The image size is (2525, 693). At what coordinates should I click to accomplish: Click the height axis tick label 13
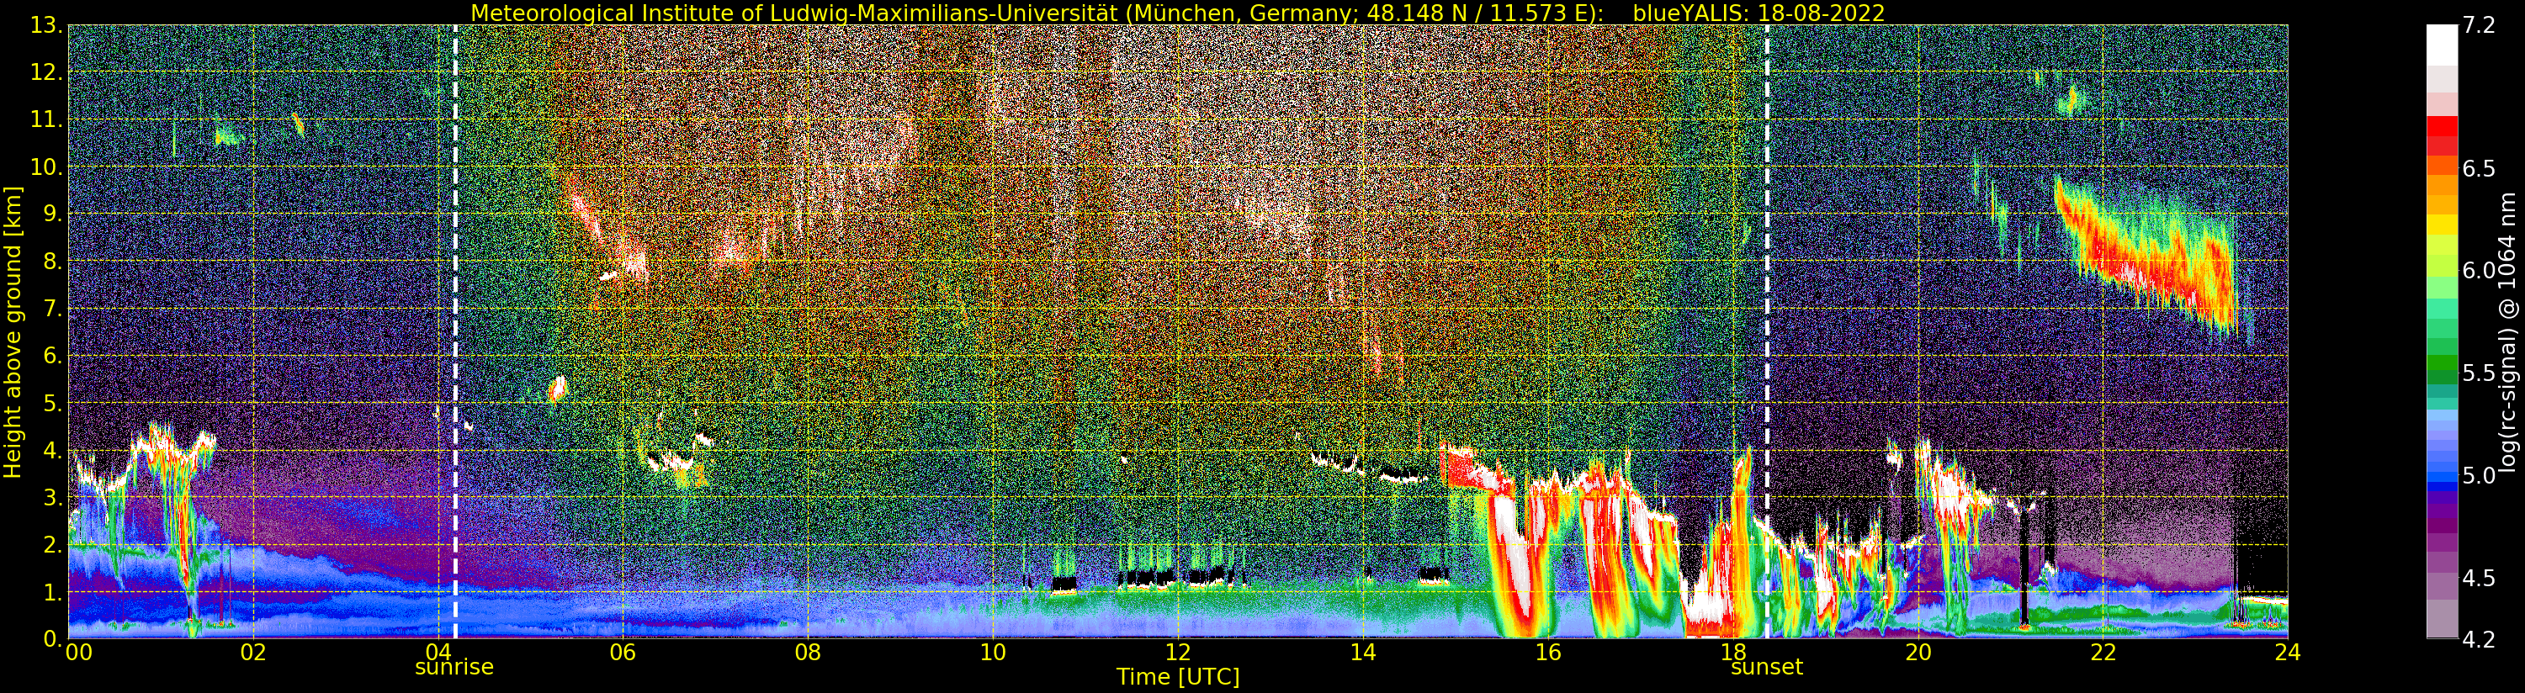click(45, 25)
